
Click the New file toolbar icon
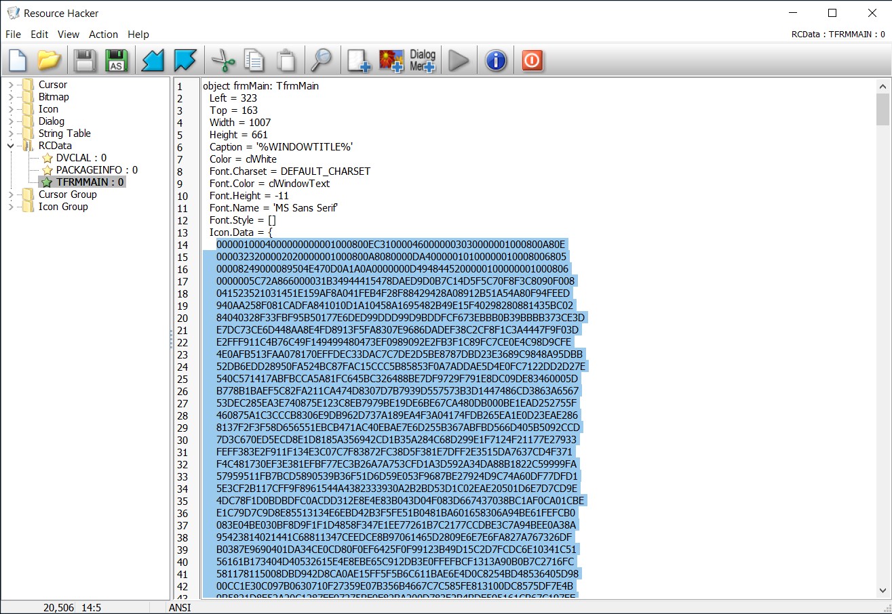point(17,60)
